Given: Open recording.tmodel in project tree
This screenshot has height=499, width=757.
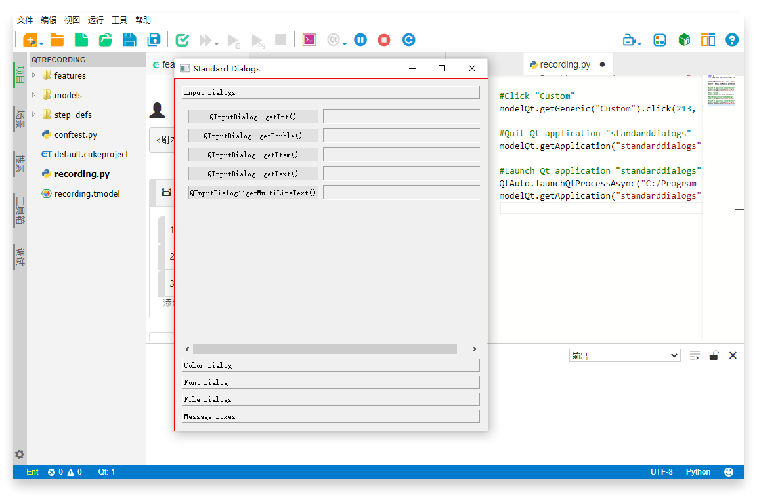Looking at the screenshot, I should [87, 193].
